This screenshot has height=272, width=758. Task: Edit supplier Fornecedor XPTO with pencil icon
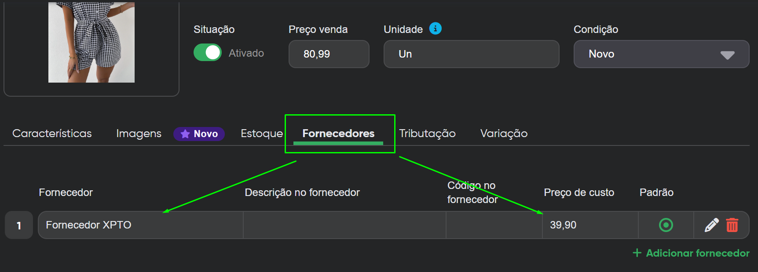click(711, 225)
